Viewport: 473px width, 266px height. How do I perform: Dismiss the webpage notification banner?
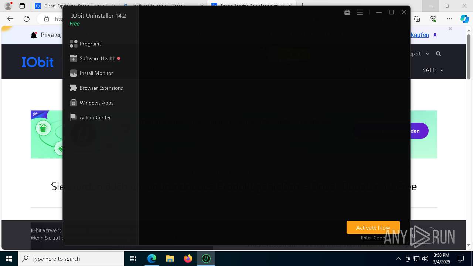click(x=450, y=29)
